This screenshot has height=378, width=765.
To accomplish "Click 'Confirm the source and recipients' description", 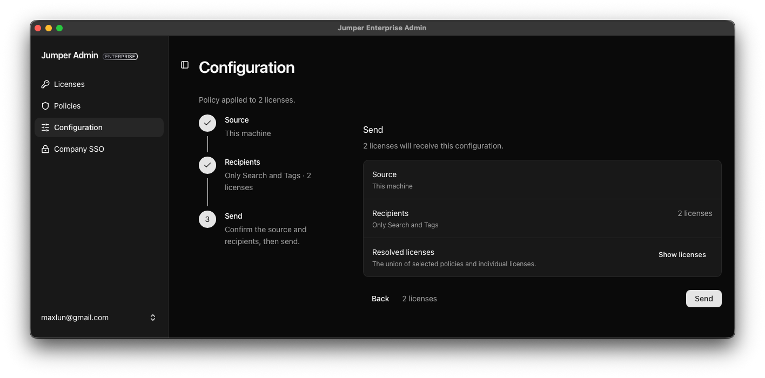I will [266, 235].
